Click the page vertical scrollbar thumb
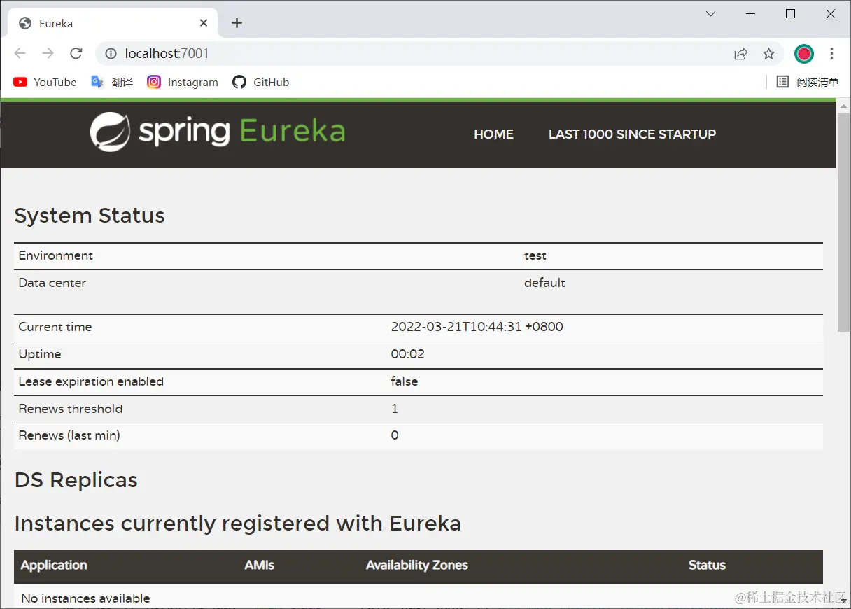The height and width of the screenshot is (609, 851). [843, 221]
